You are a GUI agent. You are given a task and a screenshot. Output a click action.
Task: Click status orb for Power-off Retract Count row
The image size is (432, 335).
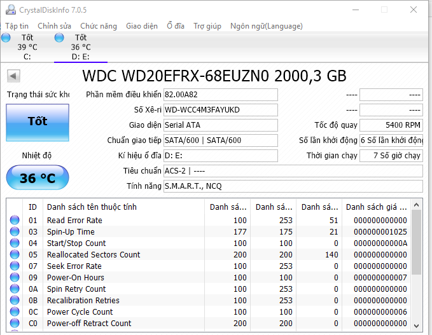click(x=15, y=323)
